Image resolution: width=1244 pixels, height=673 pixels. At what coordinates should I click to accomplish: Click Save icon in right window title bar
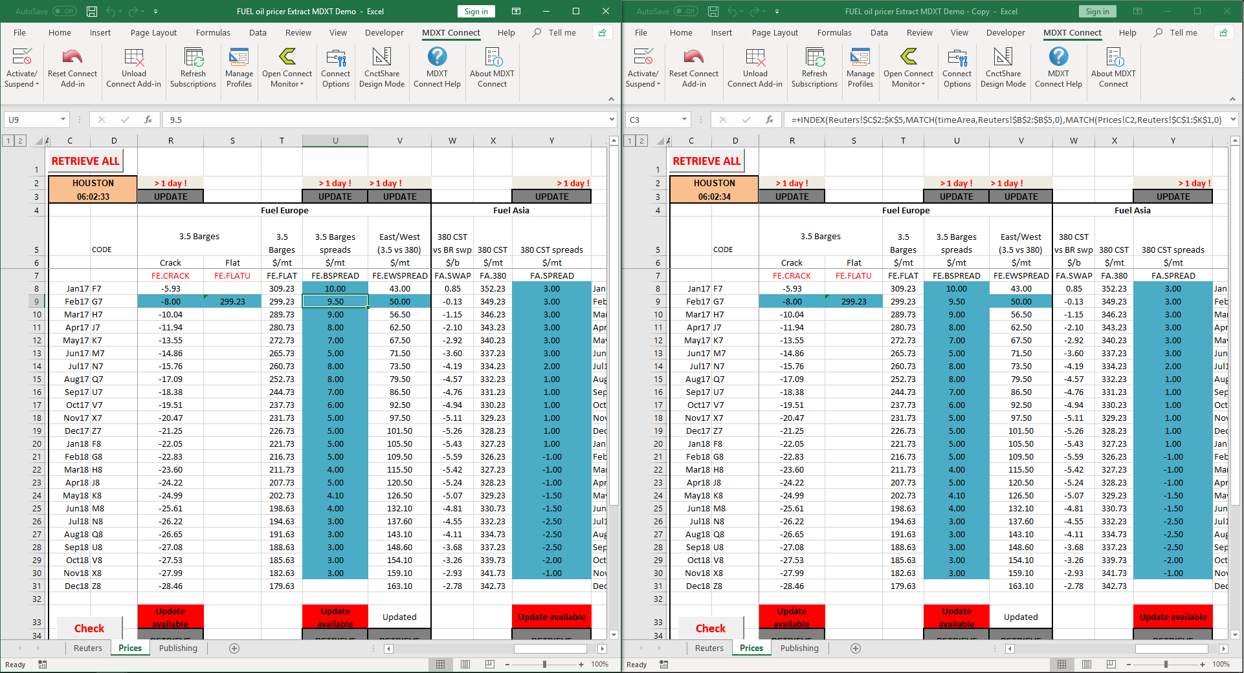point(713,12)
